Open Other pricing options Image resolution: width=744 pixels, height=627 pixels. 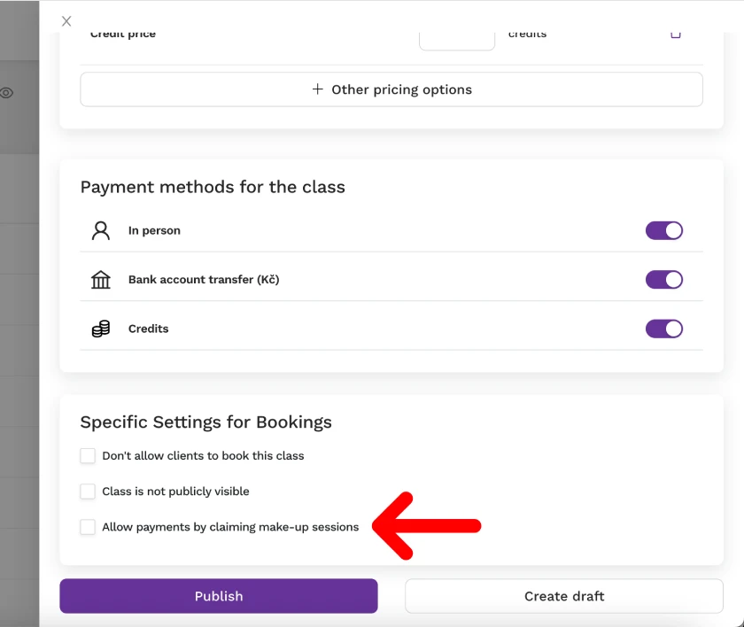391,89
